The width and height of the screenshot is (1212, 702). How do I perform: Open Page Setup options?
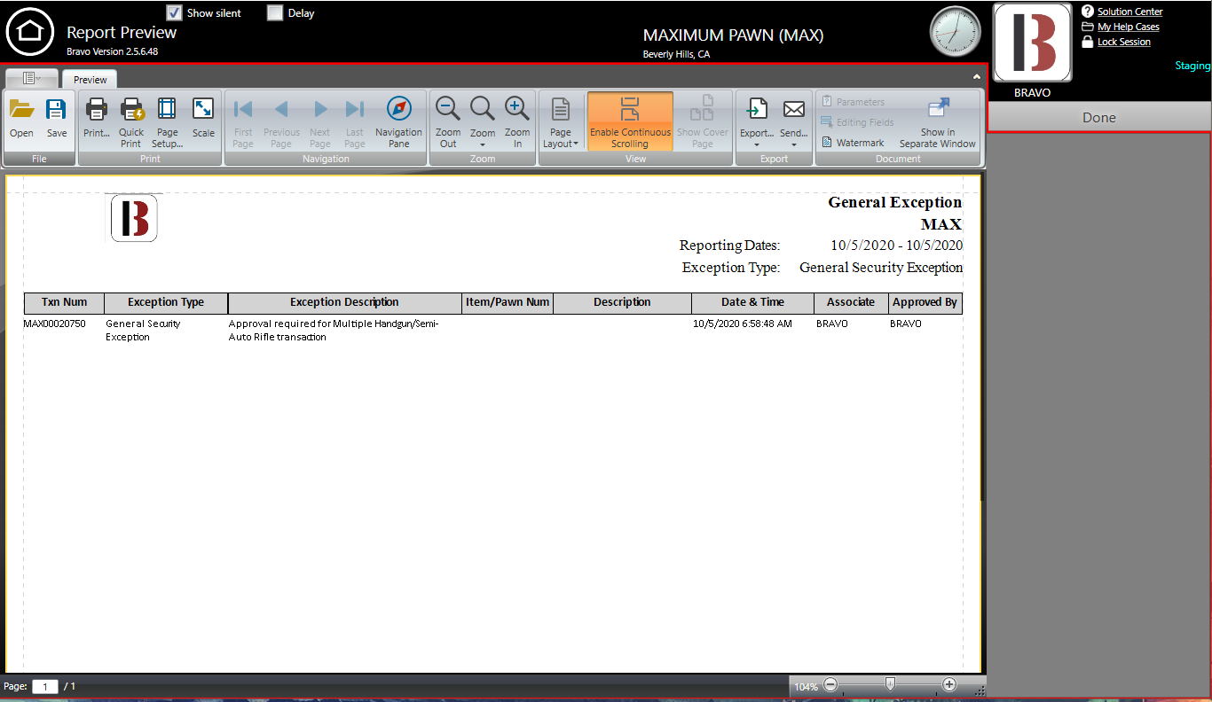167,122
